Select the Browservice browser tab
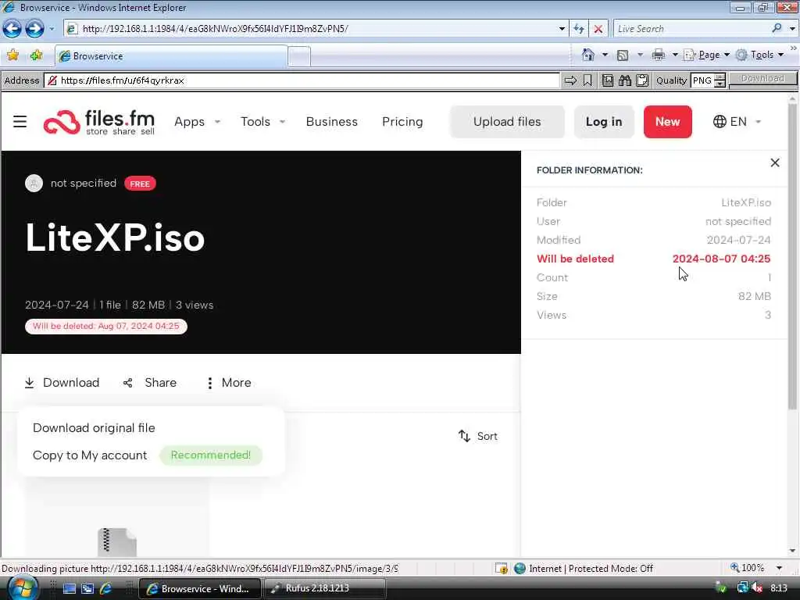The image size is (800, 600). click(171, 56)
